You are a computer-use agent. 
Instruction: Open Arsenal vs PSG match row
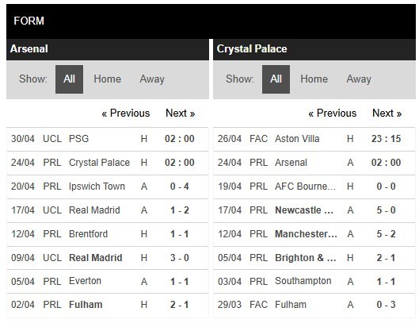click(108, 139)
